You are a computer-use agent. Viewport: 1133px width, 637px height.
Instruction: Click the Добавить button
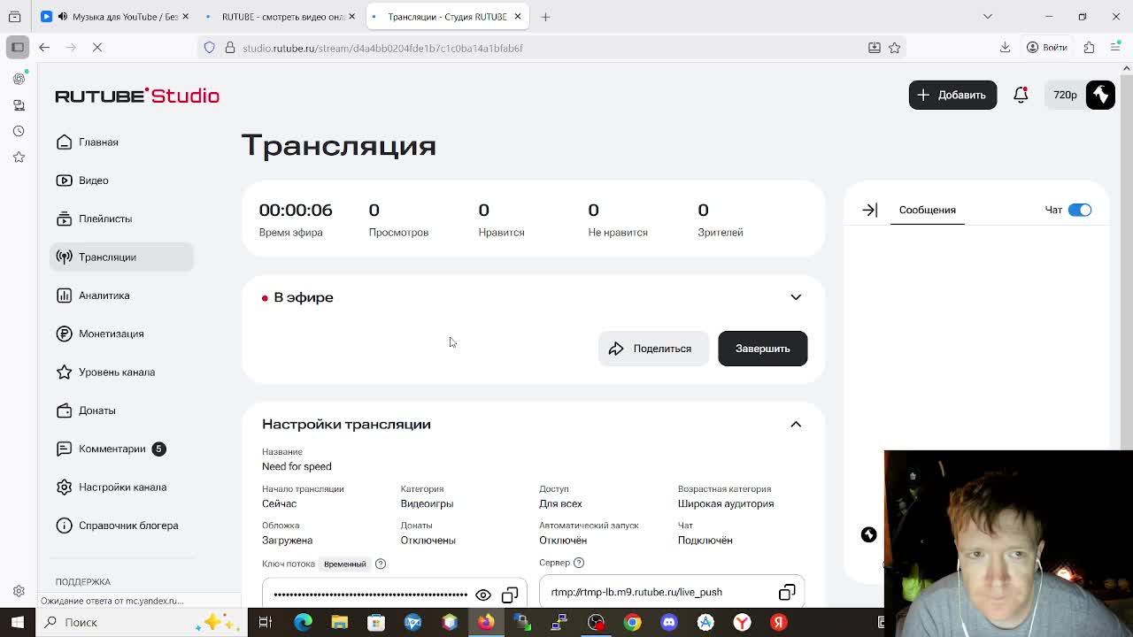pos(952,95)
